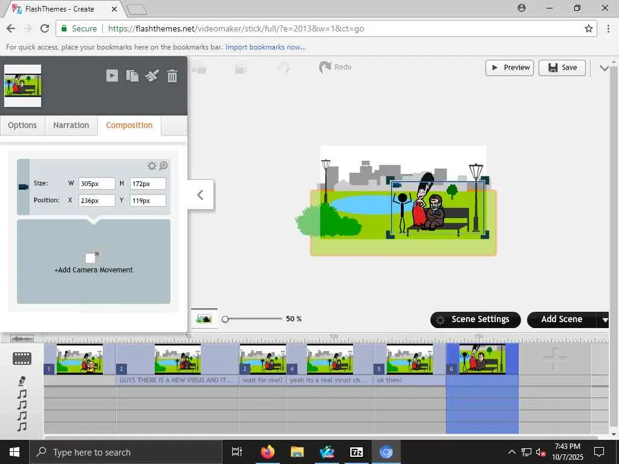
Task: Open the Add Scene dropdown arrow
Action: click(x=604, y=320)
